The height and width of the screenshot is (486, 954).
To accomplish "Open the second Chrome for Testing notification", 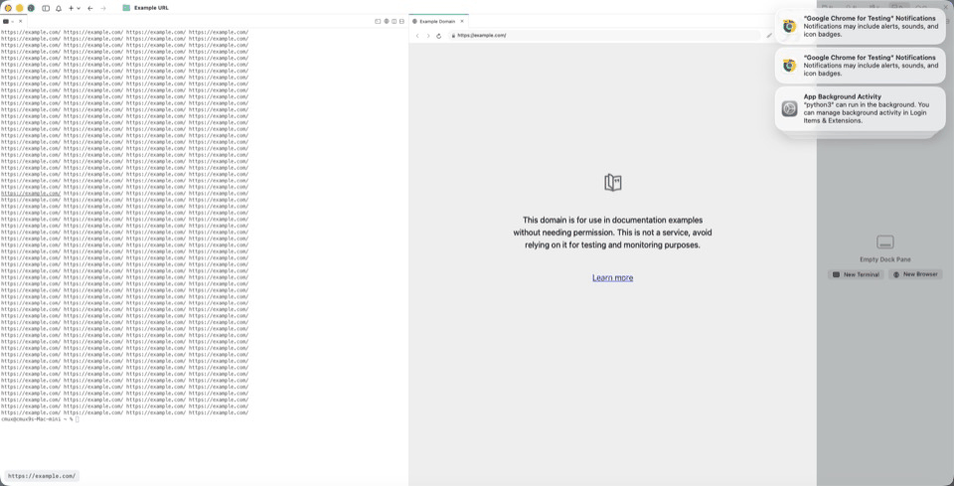I will coord(861,65).
